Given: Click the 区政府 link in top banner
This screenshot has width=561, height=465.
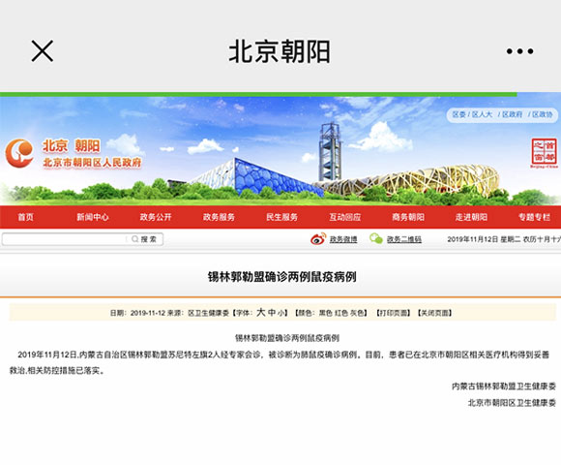Looking at the screenshot, I should pyautogui.click(x=512, y=114).
